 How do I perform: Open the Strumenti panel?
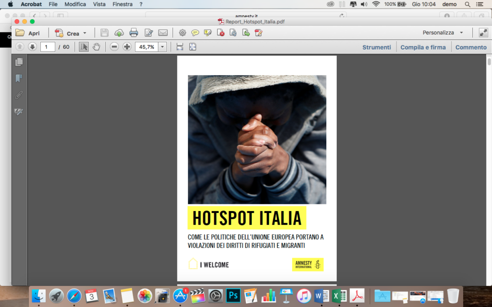(377, 47)
